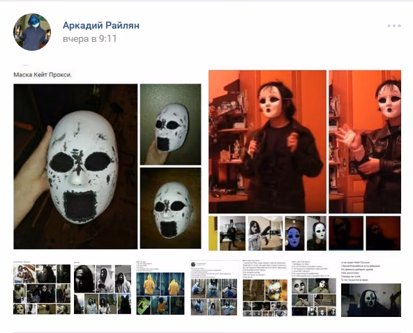Open large orange photo of masked person
This screenshot has width=413, height=333.
267,142
